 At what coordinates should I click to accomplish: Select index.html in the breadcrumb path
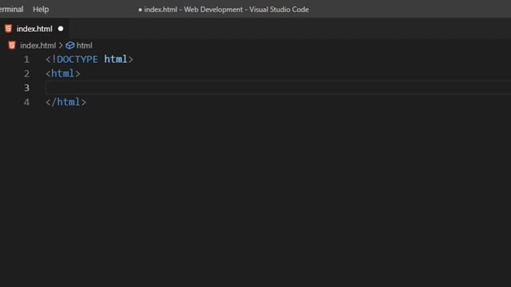(38, 45)
